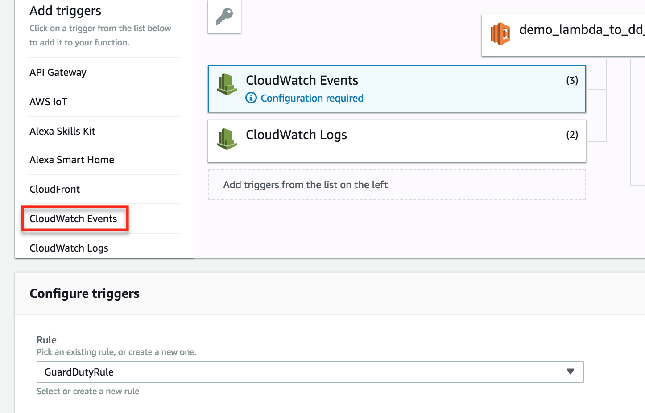Image resolution: width=645 pixels, height=413 pixels.
Task: Click the info icon beside Configuration required
Action: coord(251,98)
